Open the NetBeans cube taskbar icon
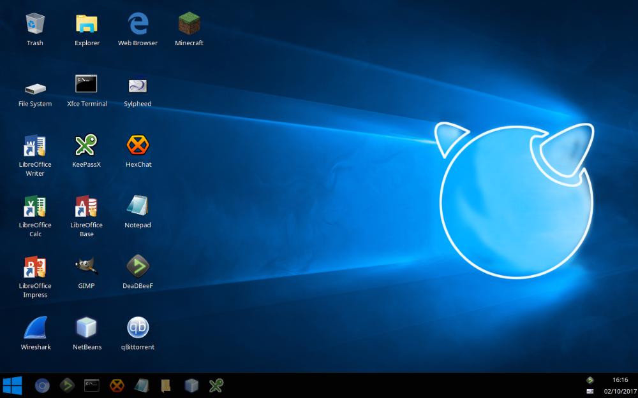The width and height of the screenshot is (638, 398). 191,385
